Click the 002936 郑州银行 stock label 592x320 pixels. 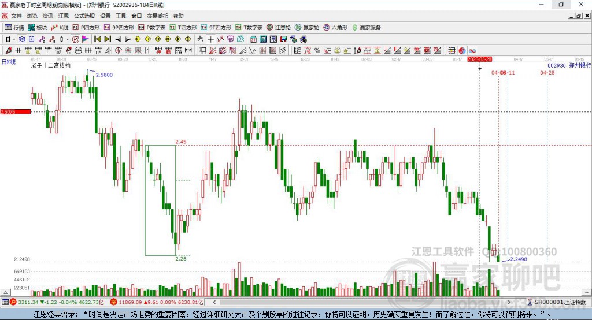click(569, 66)
